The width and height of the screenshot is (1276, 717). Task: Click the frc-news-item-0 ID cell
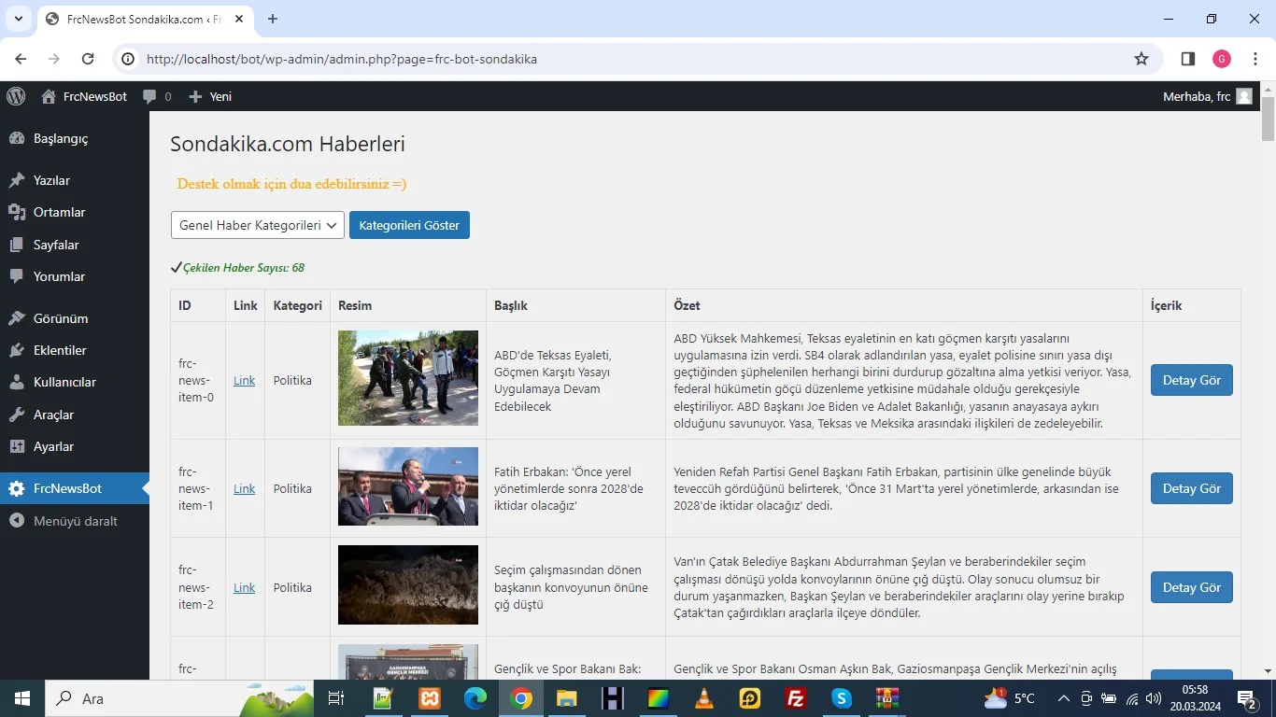[x=196, y=381]
